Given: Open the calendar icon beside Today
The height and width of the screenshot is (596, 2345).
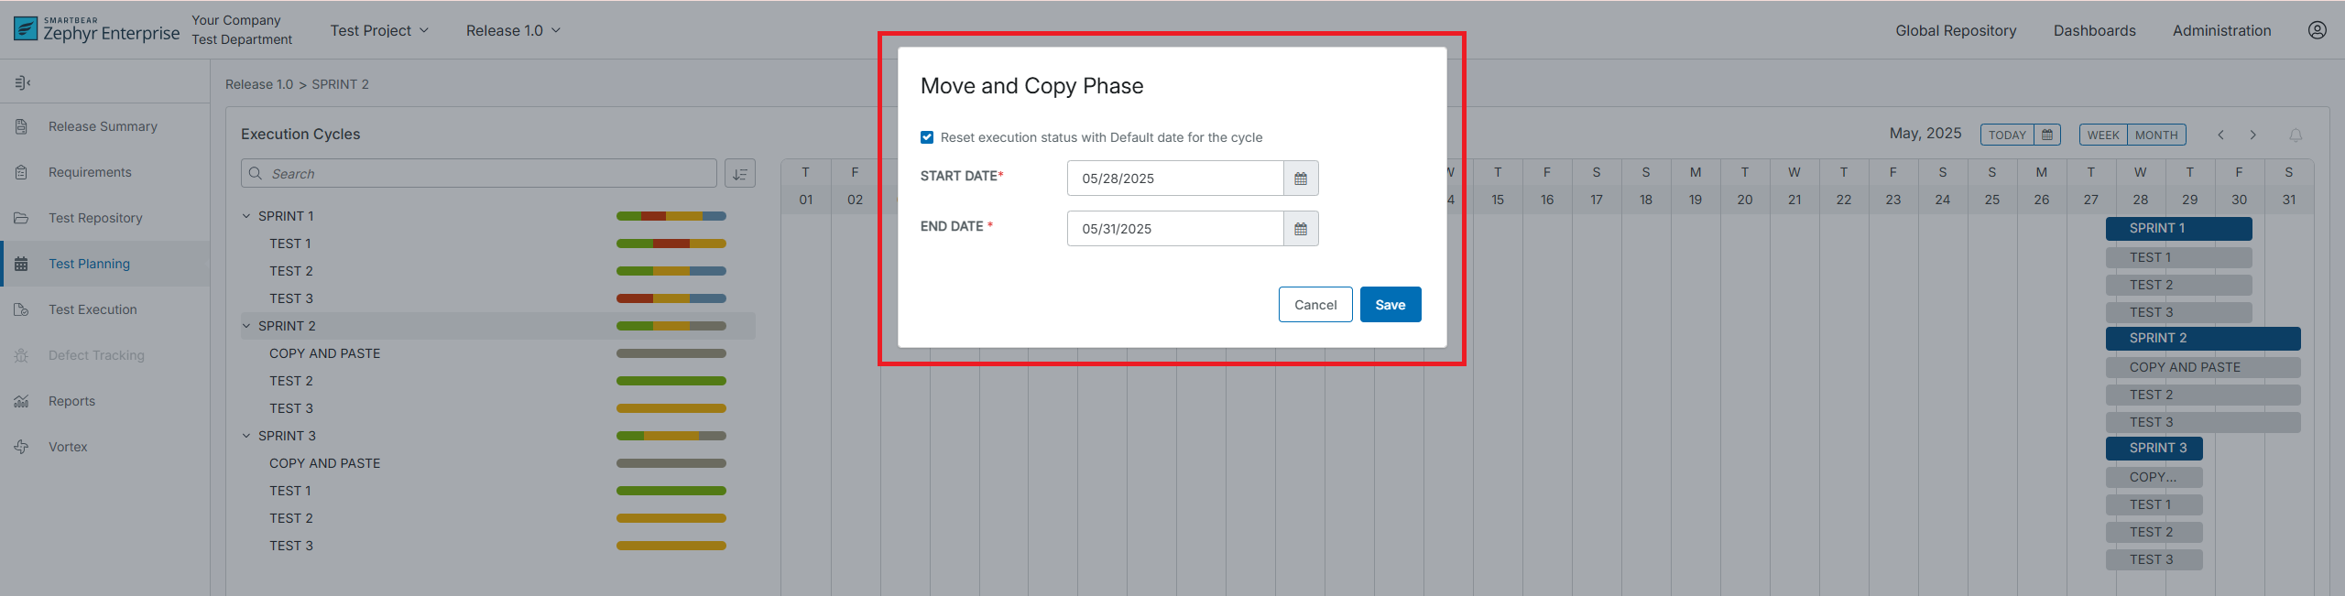Looking at the screenshot, I should point(2047,135).
